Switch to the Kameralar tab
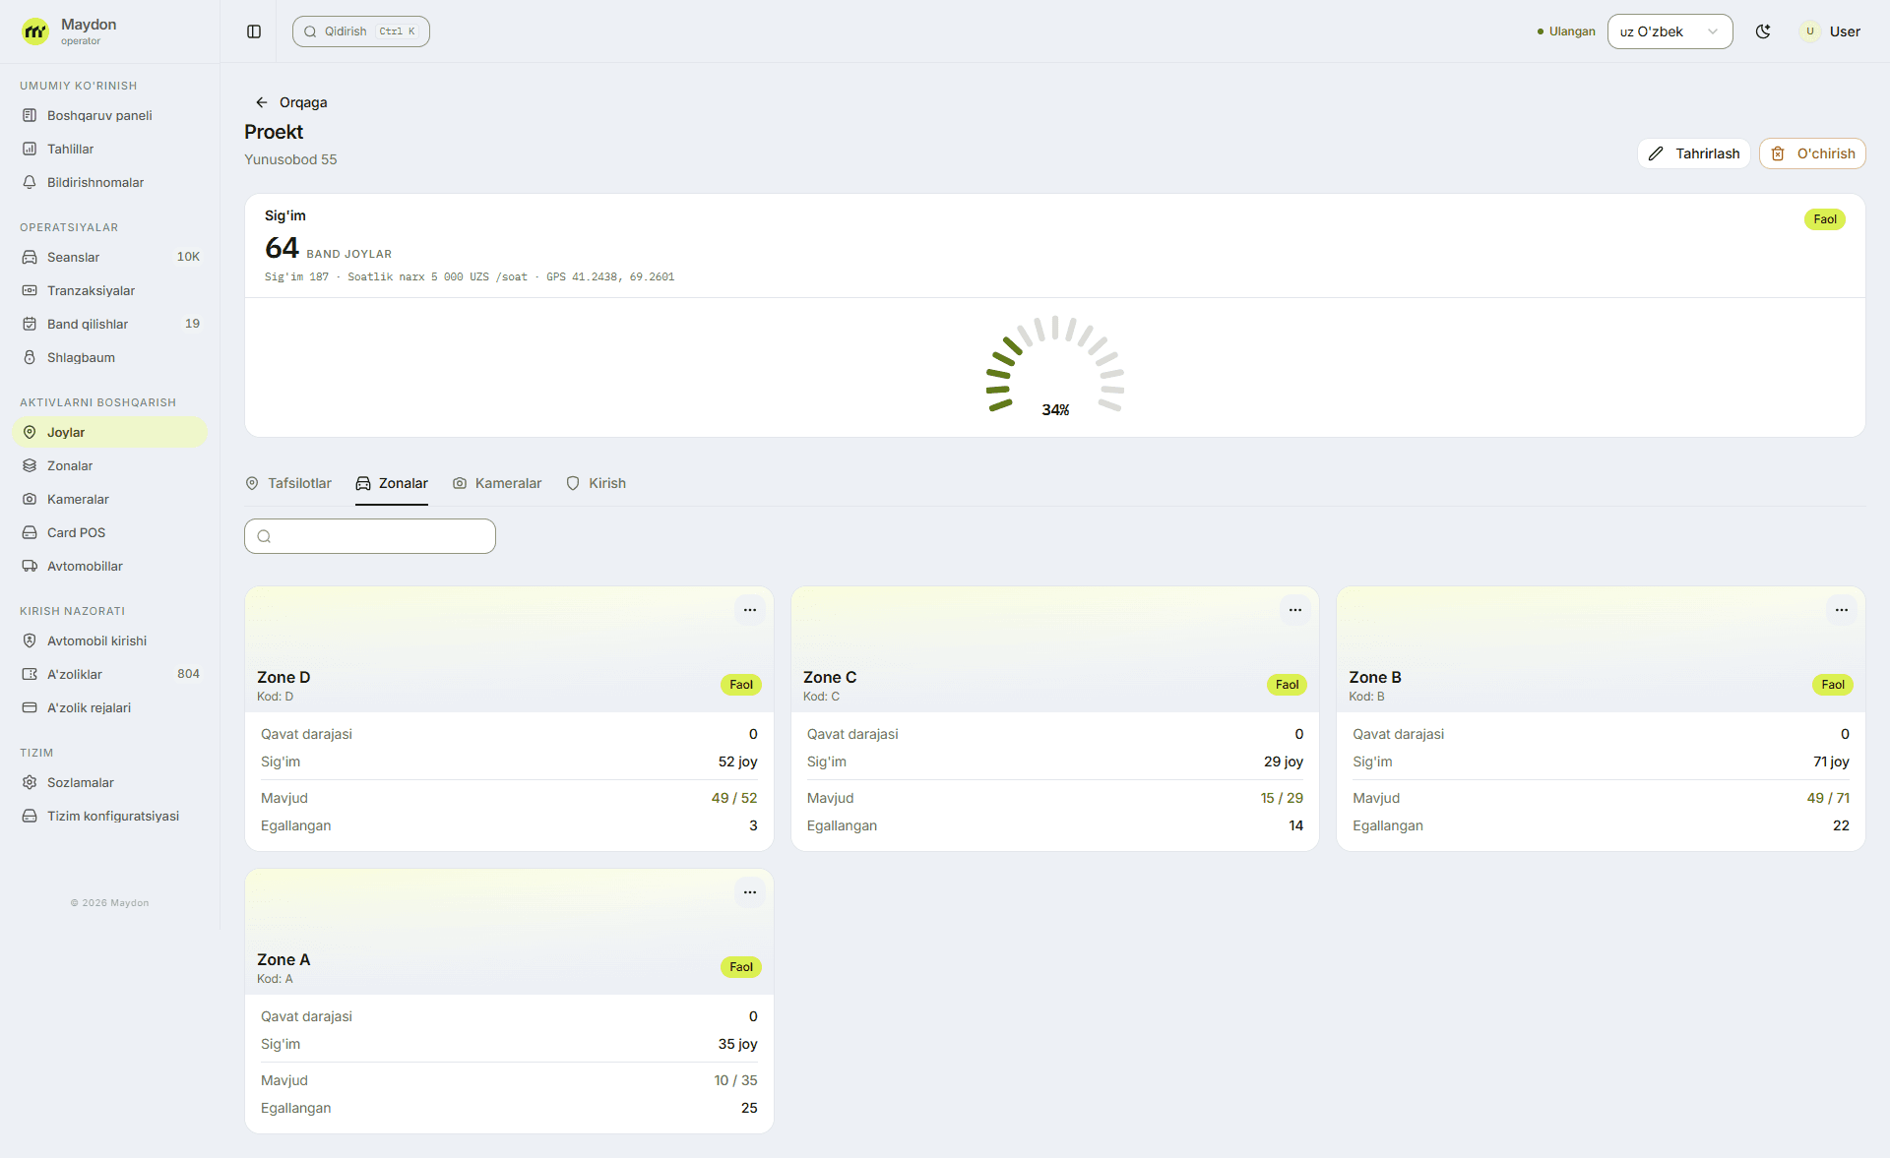Viewport: 1890px width, 1158px height. pyautogui.click(x=497, y=483)
